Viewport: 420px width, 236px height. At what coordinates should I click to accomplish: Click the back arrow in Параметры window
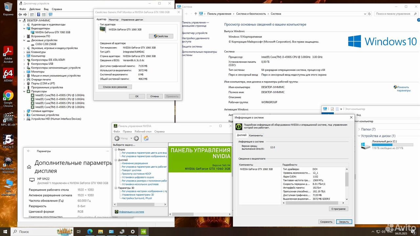point(29,151)
